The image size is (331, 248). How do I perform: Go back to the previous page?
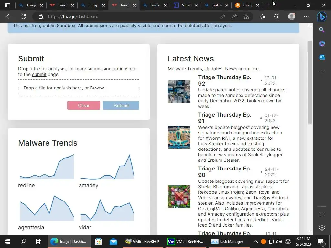(9, 16)
